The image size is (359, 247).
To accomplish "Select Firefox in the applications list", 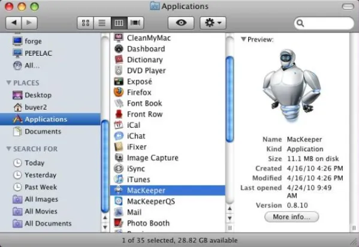I will point(139,92).
